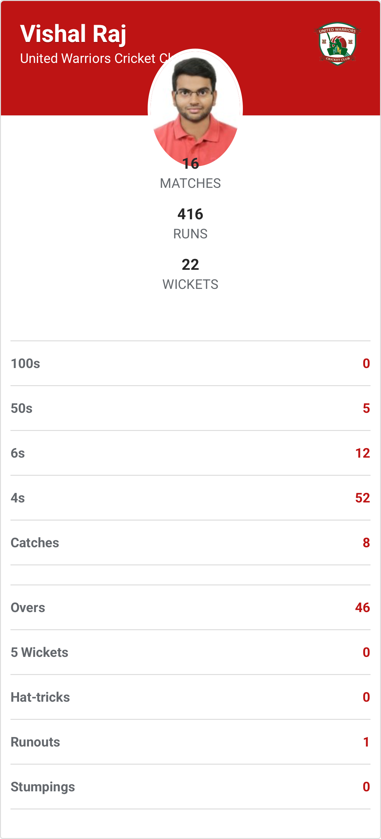Screen dimensions: 381x839
Task: Select the 5 Wickets stat label
Action: coord(39,652)
